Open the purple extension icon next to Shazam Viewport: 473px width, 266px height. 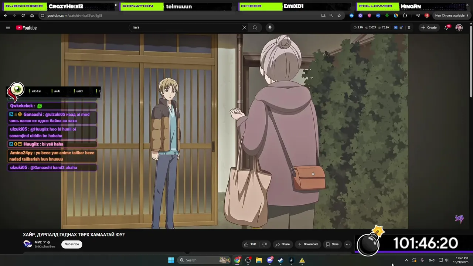pyautogui.click(x=360, y=16)
